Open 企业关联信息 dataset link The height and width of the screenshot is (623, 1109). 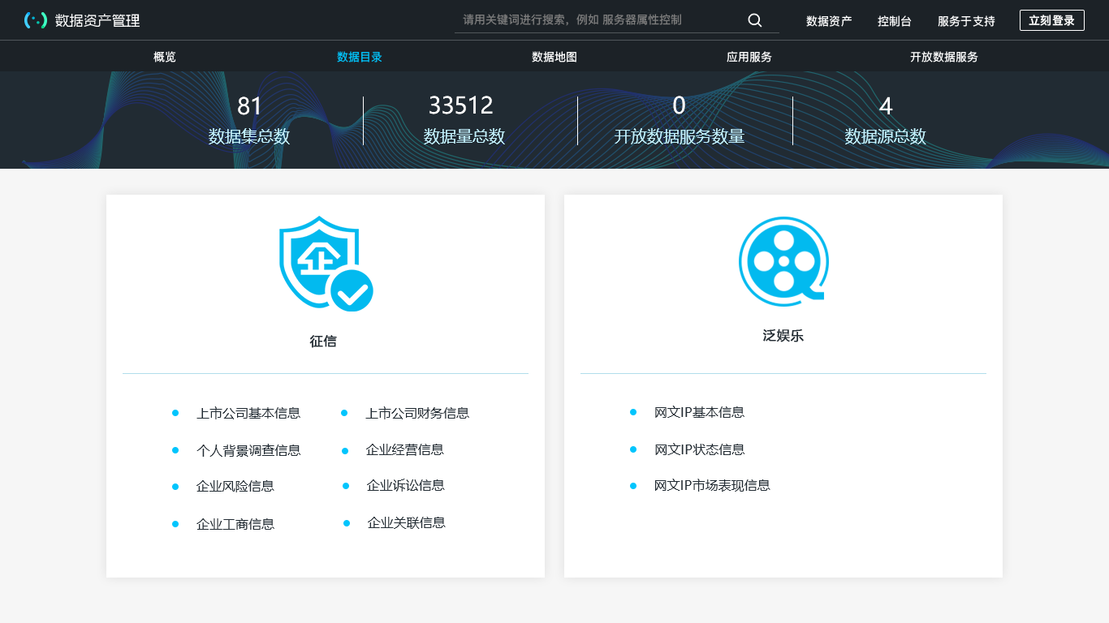pos(407,522)
